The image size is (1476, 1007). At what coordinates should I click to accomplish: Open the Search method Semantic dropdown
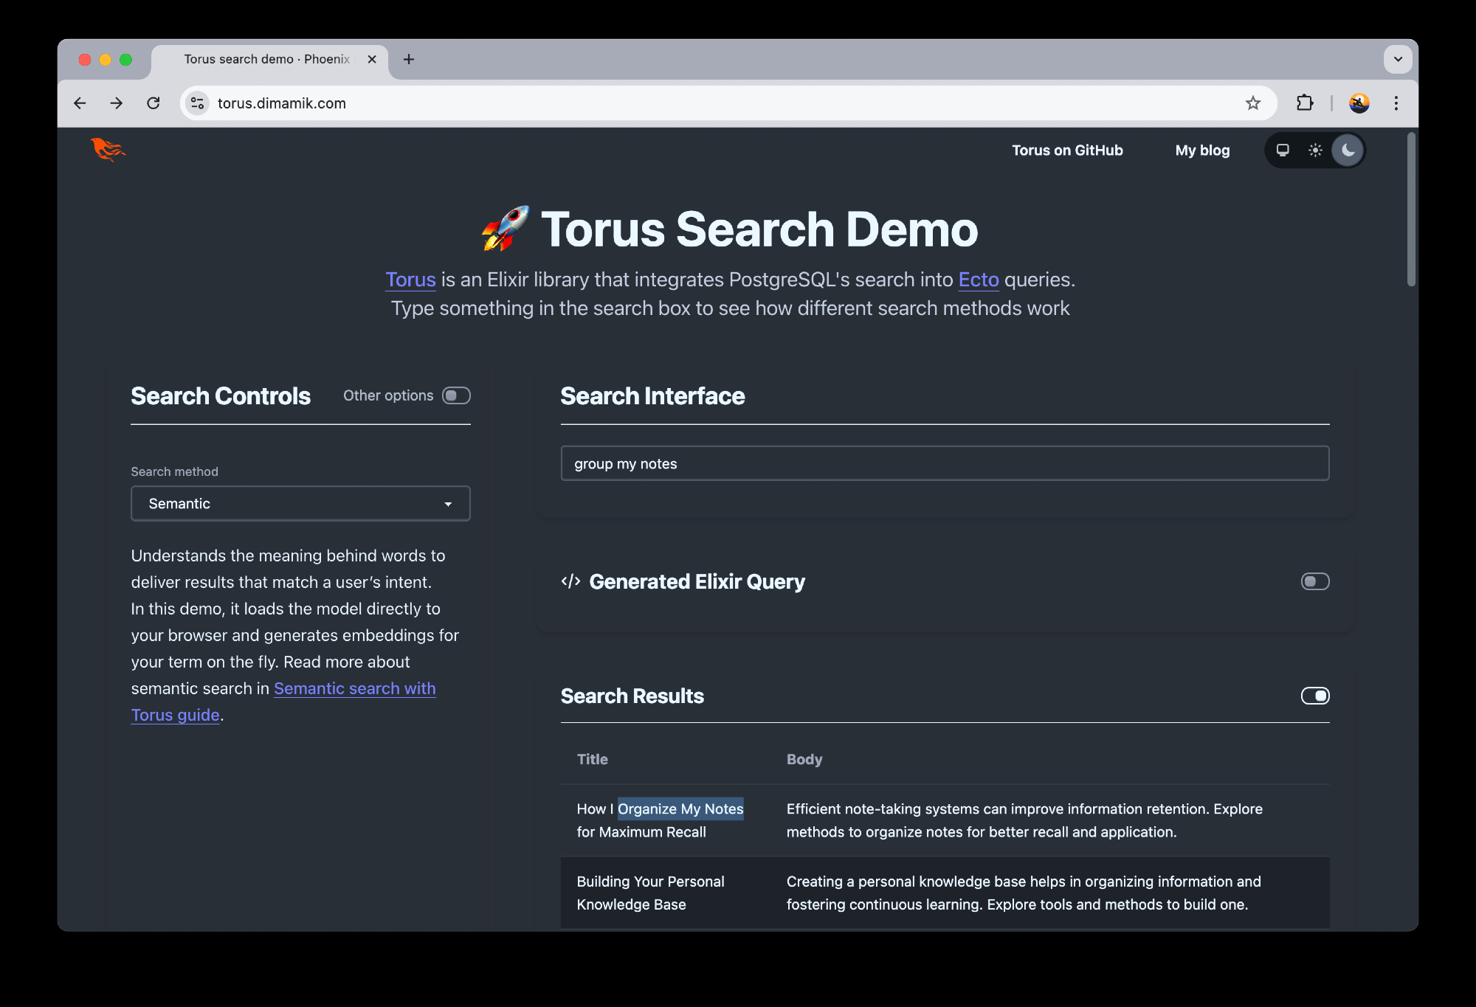point(300,504)
